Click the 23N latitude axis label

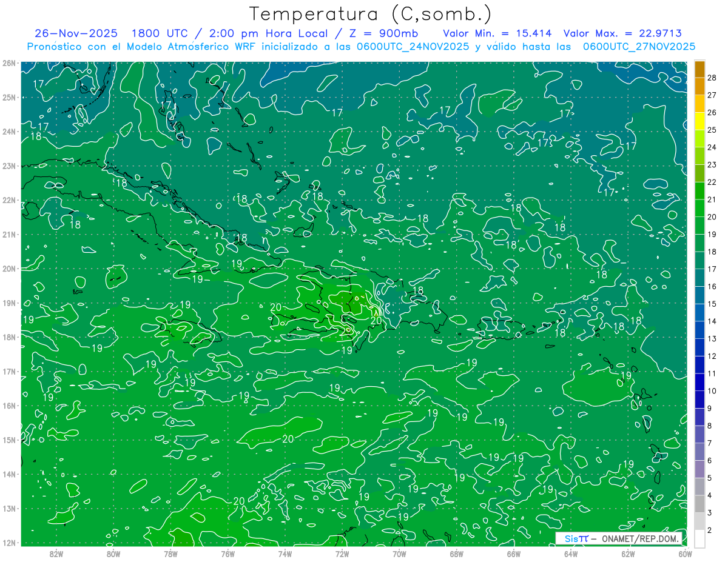tap(8, 166)
